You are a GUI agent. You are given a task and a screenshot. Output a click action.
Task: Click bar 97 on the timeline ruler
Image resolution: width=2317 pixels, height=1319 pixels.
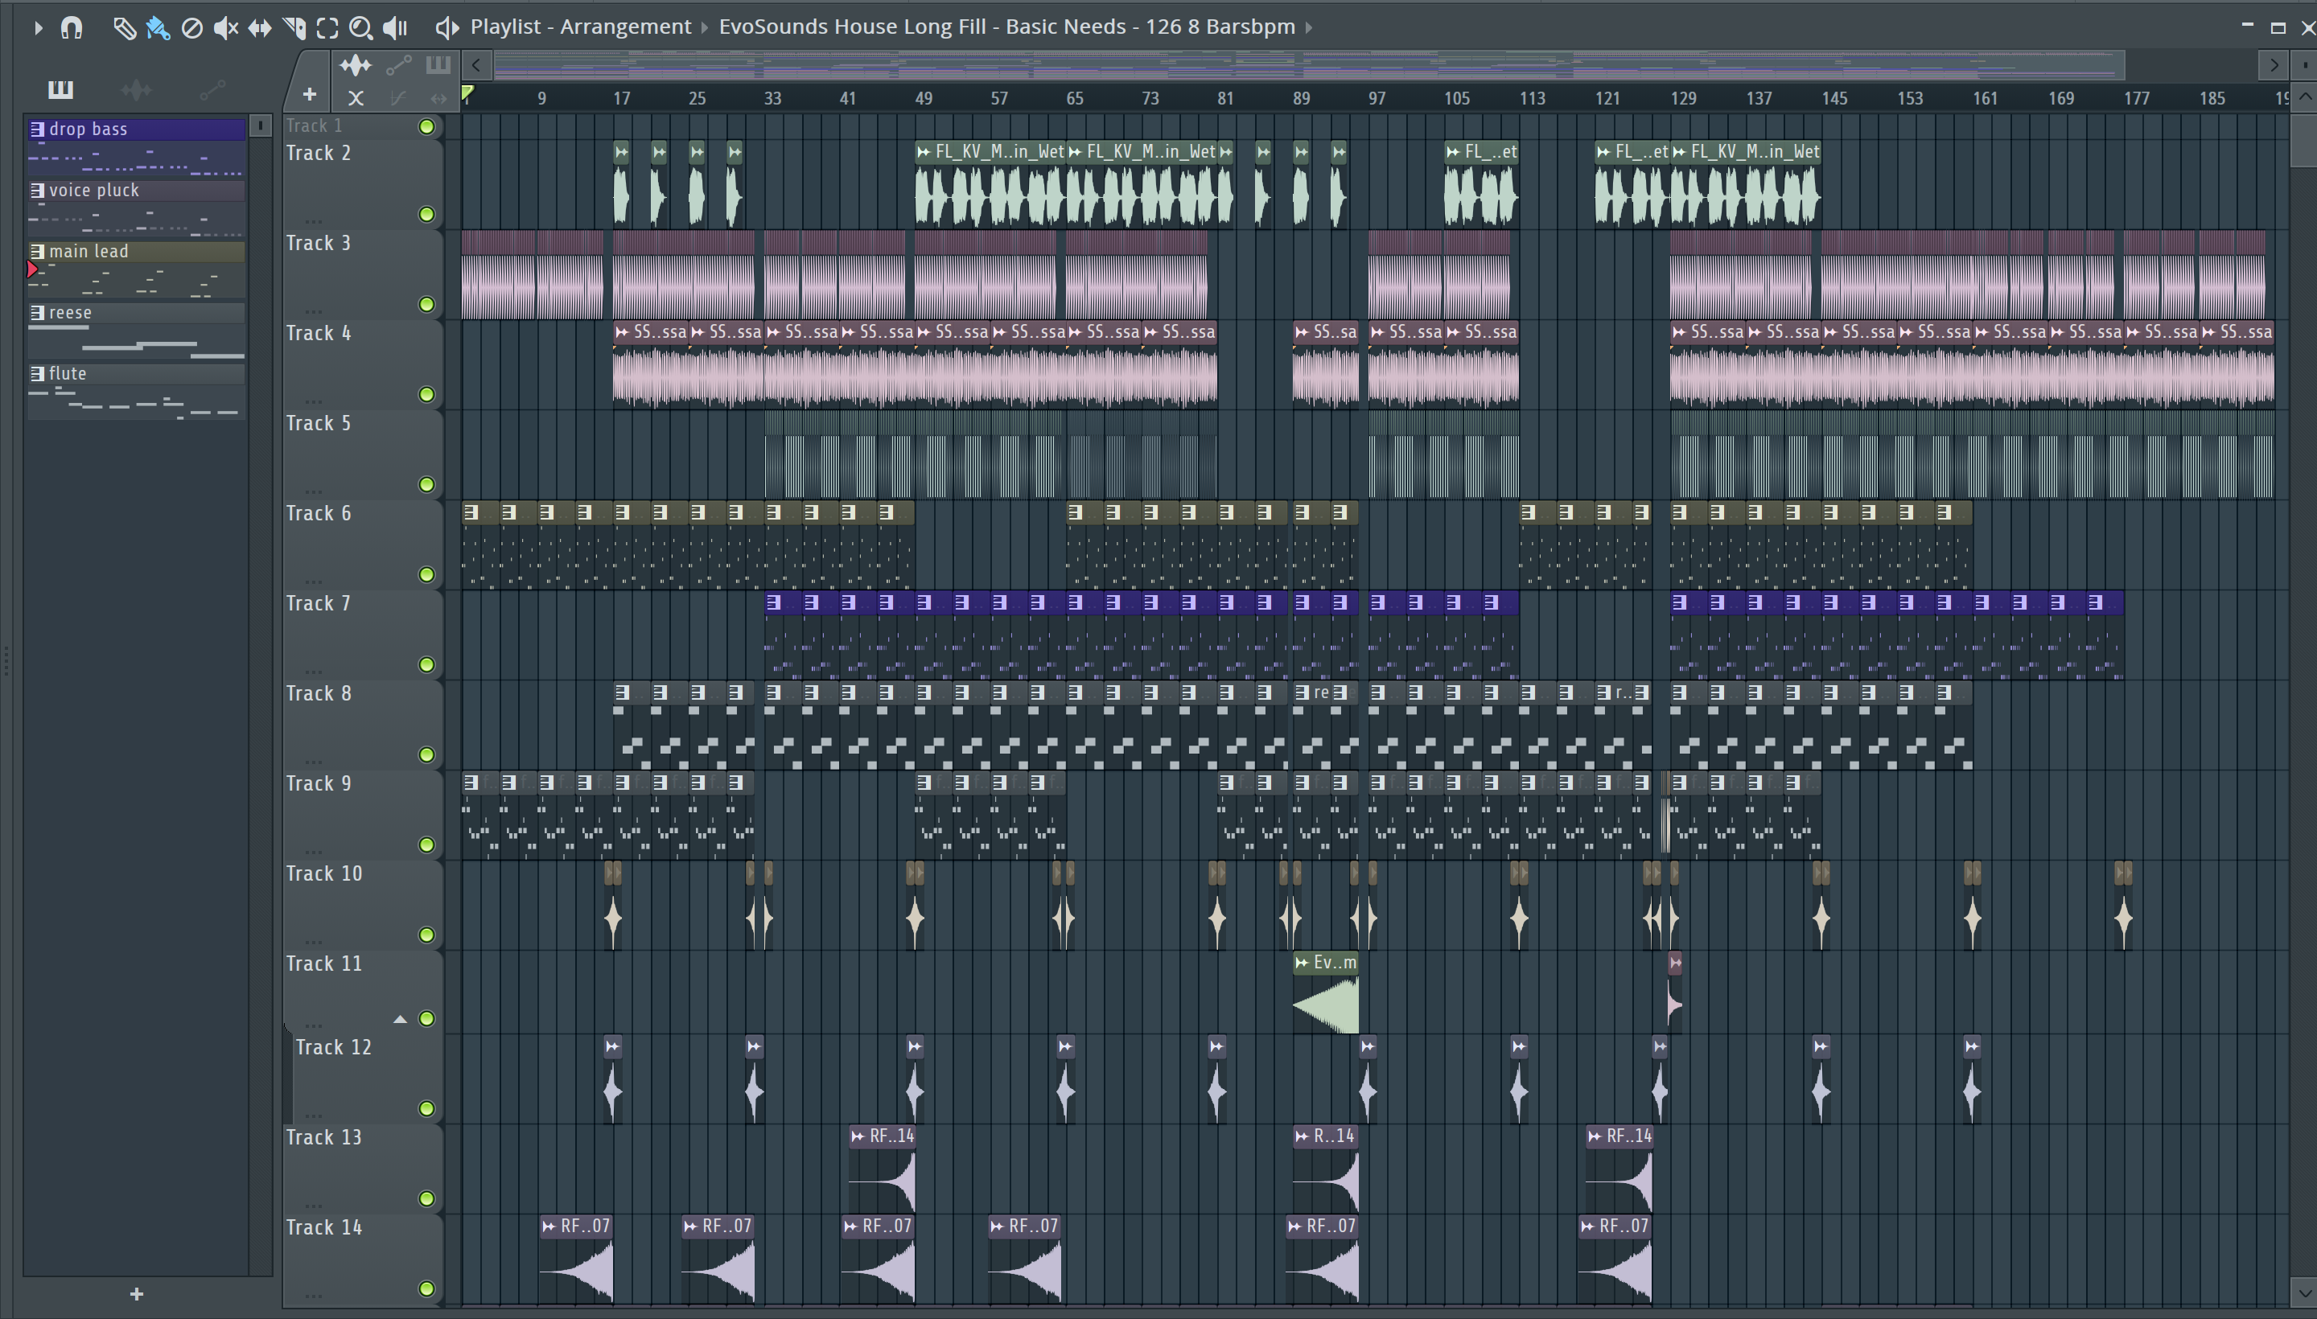(1377, 99)
